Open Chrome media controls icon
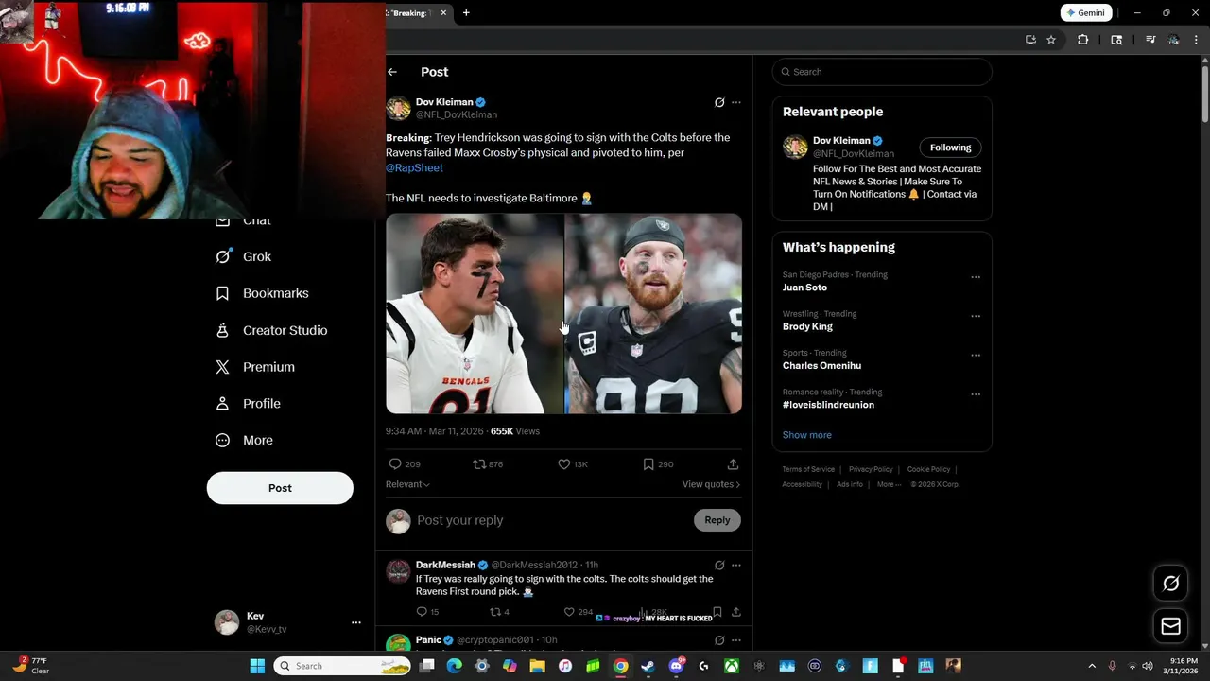 (1150, 40)
